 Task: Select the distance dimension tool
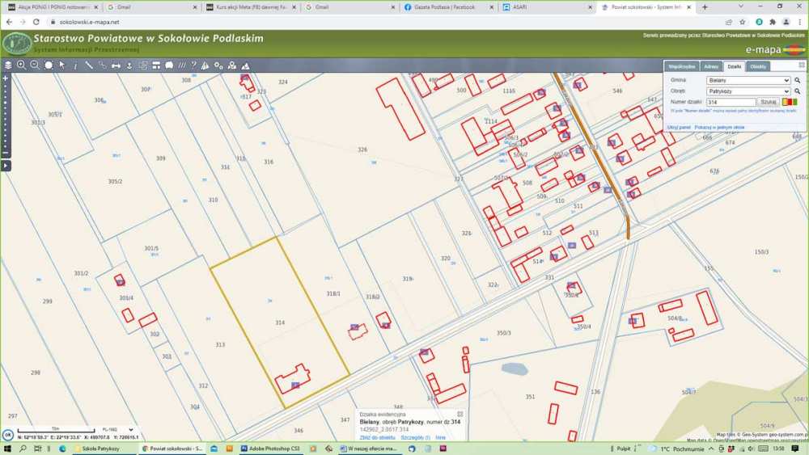[116, 65]
